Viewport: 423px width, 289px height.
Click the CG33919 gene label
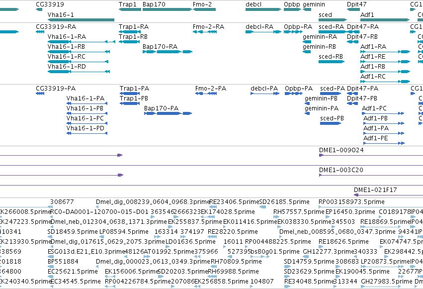tap(50, 4)
